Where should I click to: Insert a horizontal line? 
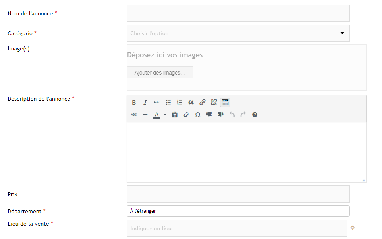coord(145,115)
